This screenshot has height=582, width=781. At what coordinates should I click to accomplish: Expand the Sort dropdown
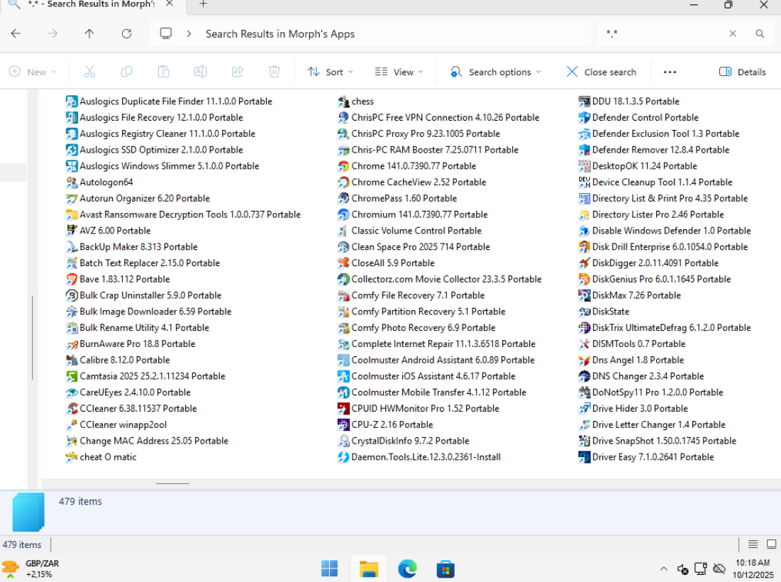tap(330, 72)
